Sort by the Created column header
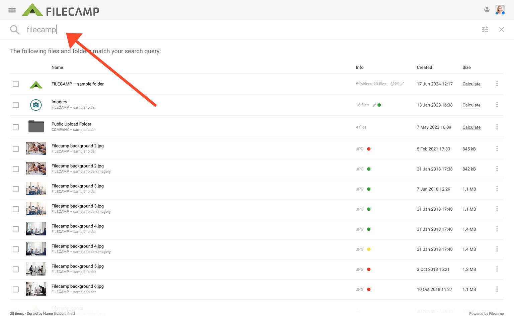 click(x=424, y=67)
